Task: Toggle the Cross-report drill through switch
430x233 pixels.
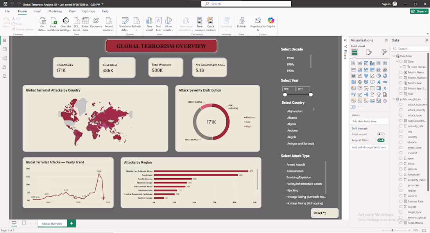Action: coord(381,134)
